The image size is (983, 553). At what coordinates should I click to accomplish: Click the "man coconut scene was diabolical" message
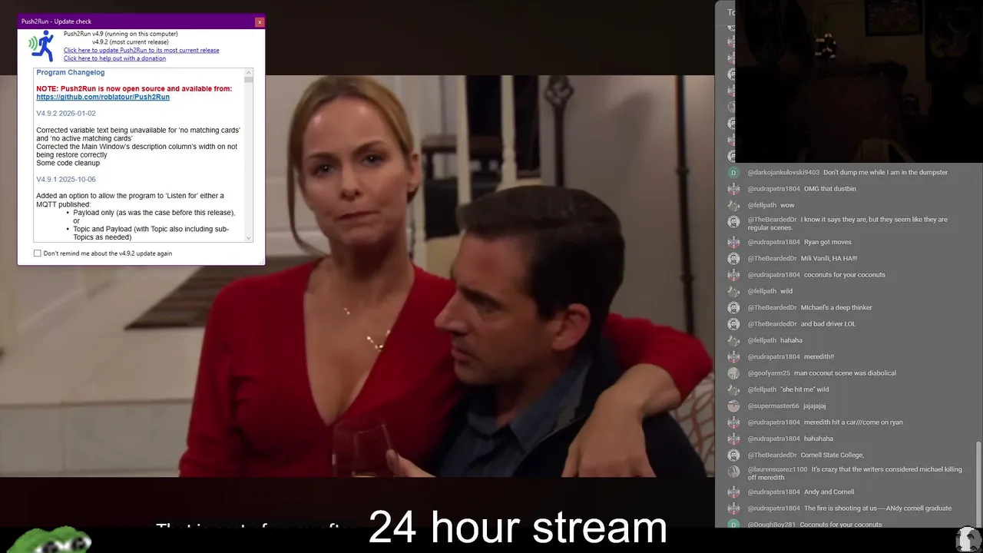[x=845, y=373]
